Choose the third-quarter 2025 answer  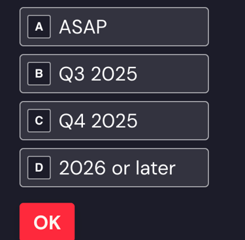pos(114,73)
